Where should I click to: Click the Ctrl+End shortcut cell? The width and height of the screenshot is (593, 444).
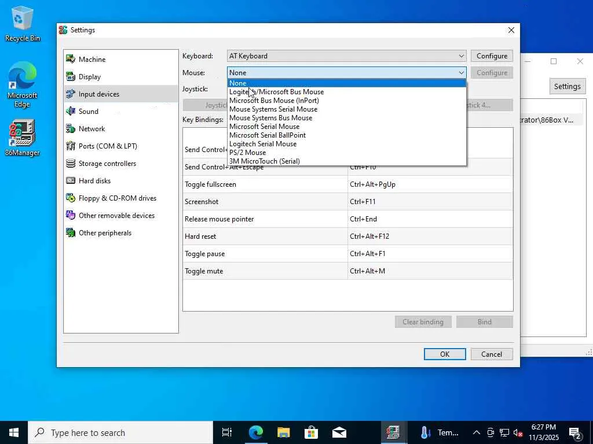click(430, 219)
